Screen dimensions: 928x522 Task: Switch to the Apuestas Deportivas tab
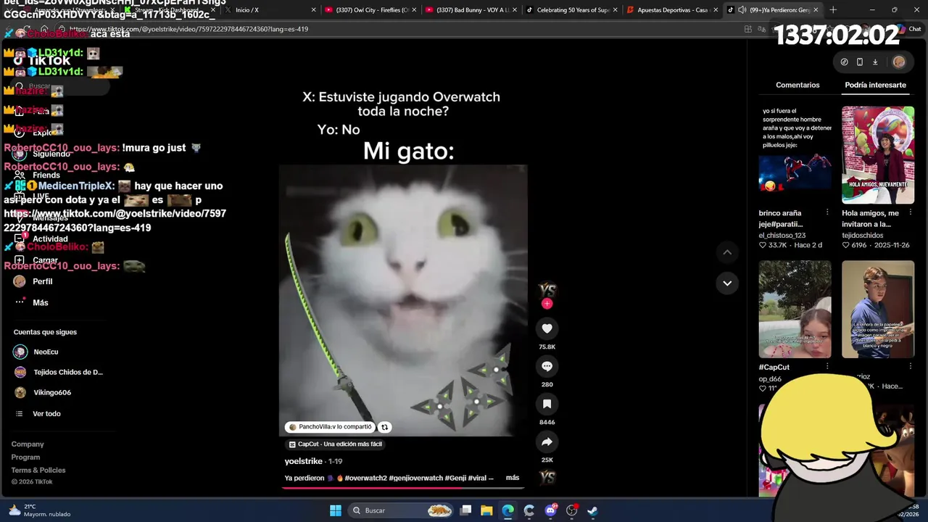pyautogui.click(x=671, y=10)
